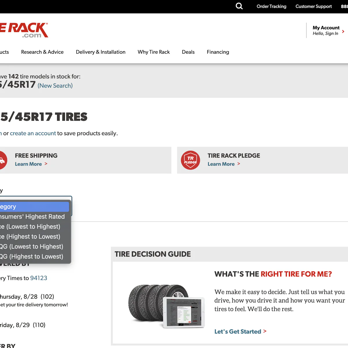Click the search magnifier icon
348x348 pixels.
pos(239,6)
